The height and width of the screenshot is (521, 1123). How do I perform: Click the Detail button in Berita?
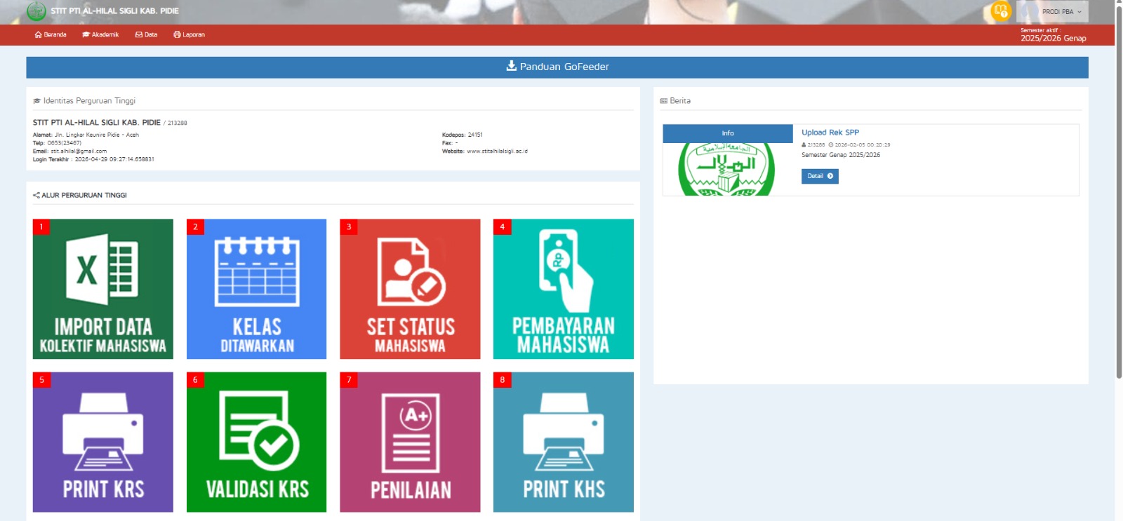click(x=819, y=176)
